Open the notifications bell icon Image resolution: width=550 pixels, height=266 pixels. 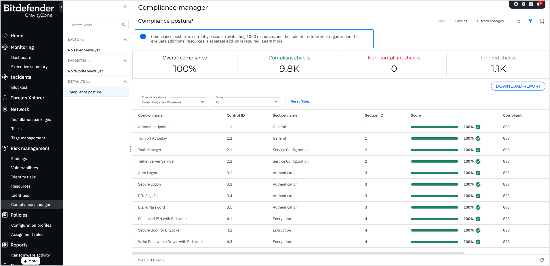tap(538, 4)
